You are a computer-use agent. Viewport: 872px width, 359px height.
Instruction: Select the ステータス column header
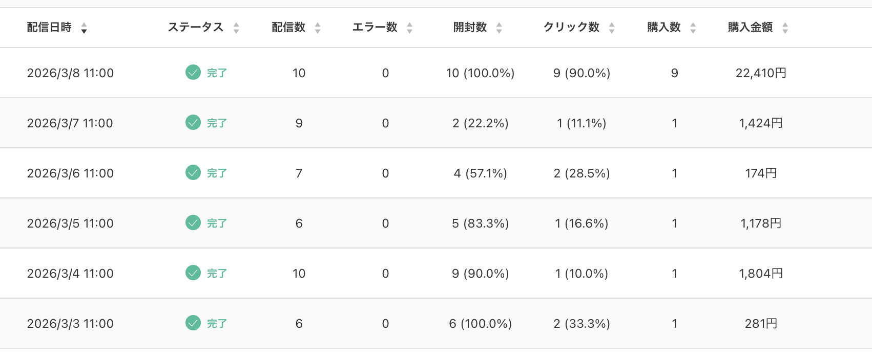point(195,28)
